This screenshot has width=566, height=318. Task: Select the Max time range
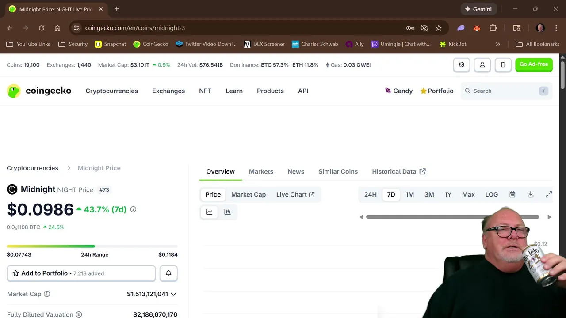(x=468, y=194)
